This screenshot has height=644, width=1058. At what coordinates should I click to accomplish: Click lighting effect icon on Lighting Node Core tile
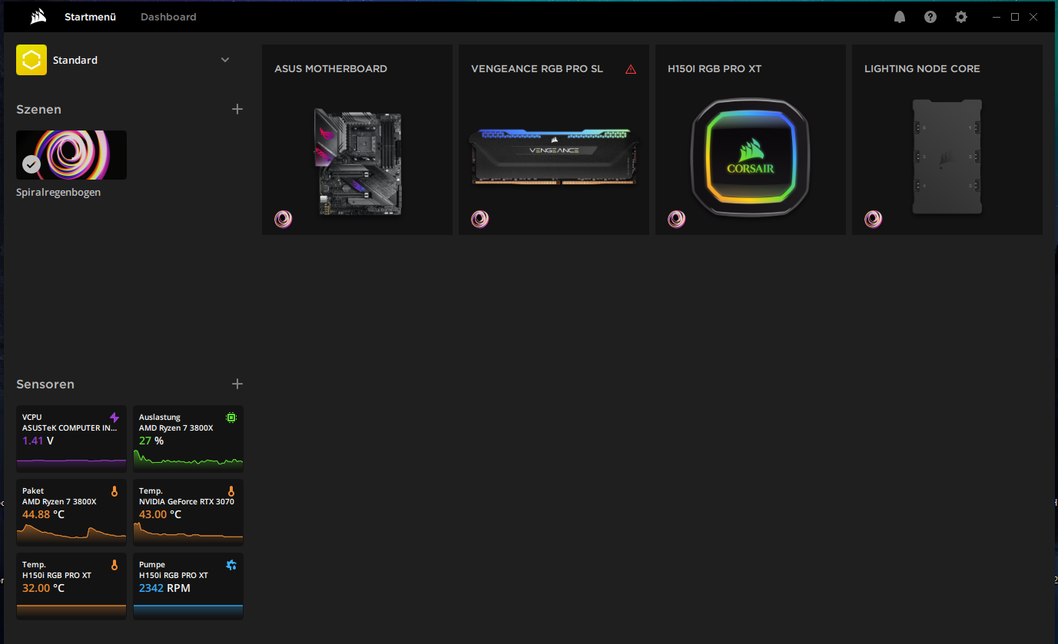coord(874,220)
